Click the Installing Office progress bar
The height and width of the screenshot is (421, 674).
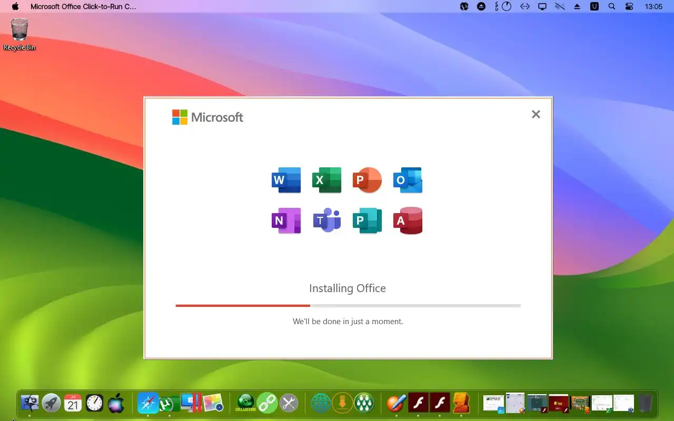point(348,305)
